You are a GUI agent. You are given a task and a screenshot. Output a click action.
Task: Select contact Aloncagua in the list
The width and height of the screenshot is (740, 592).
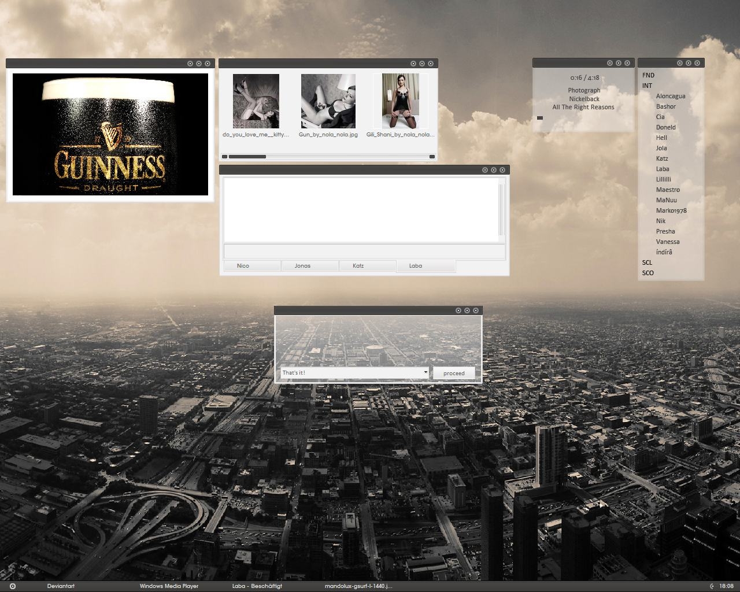(671, 96)
